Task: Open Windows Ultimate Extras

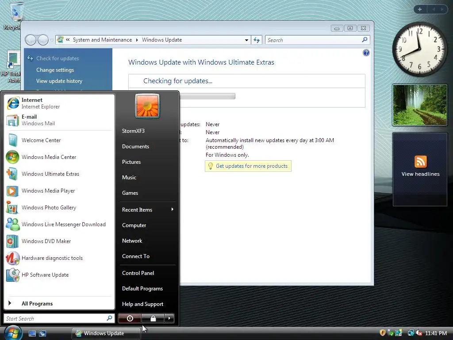Action: click(x=59, y=174)
